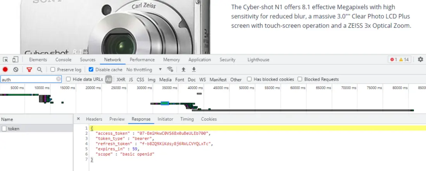Select the All filter type
The width and height of the screenshot is (426, 171).
[x=109, y=79]
